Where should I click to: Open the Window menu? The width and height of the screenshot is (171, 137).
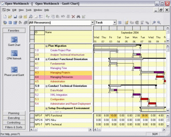(x=38, y=10)
